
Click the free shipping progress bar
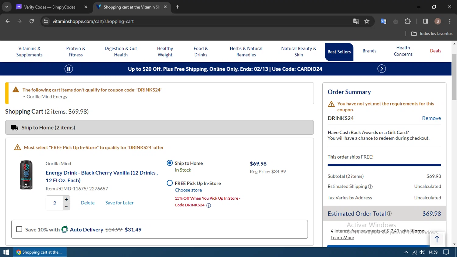click(x=384, y=165)
